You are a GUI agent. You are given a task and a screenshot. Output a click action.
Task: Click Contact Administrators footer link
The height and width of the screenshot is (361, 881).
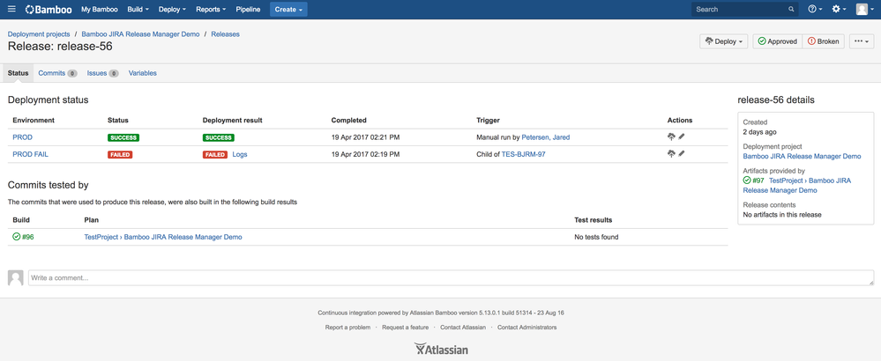click(x=527, y=328)
